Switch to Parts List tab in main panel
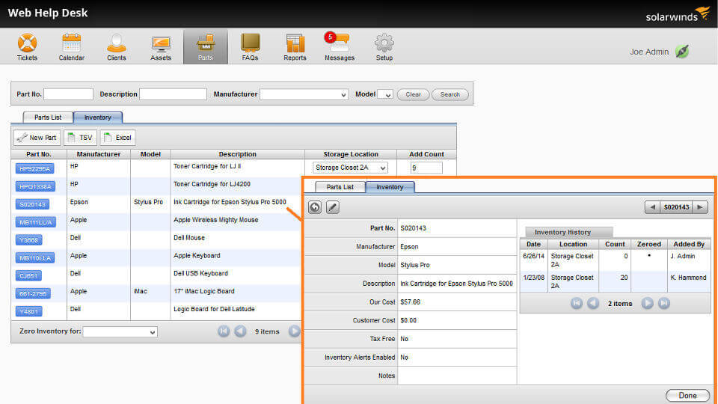 coord(48,117)
